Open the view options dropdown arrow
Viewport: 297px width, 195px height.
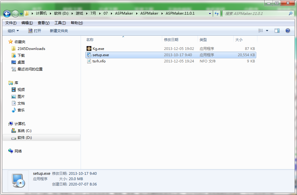click(267, 31)
